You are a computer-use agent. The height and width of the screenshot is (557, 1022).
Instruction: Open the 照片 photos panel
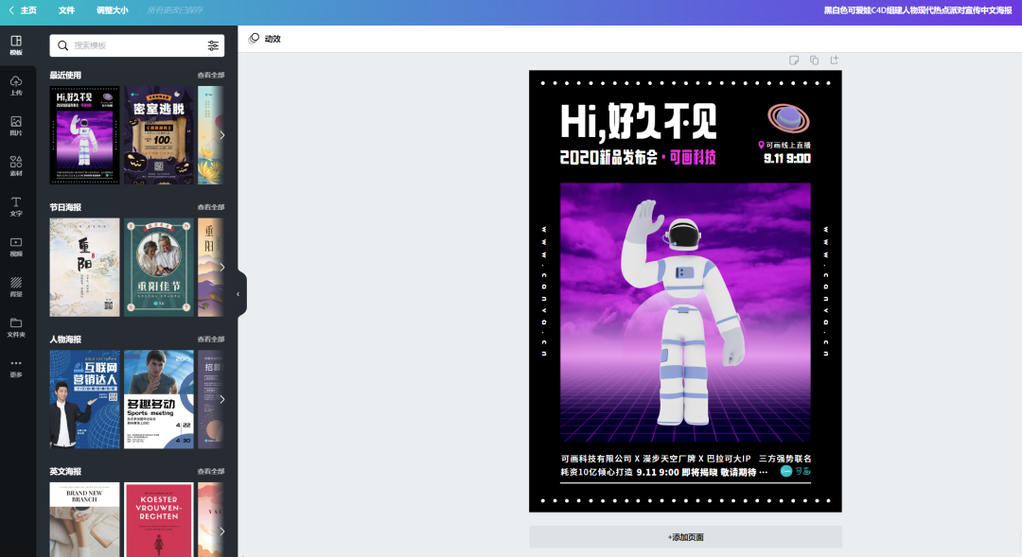16,126
